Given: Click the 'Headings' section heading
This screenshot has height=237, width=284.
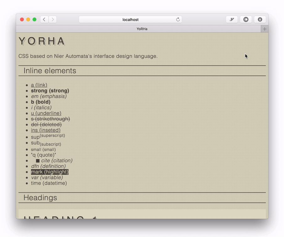Looking at the screenshot, I should click(40, 197).
